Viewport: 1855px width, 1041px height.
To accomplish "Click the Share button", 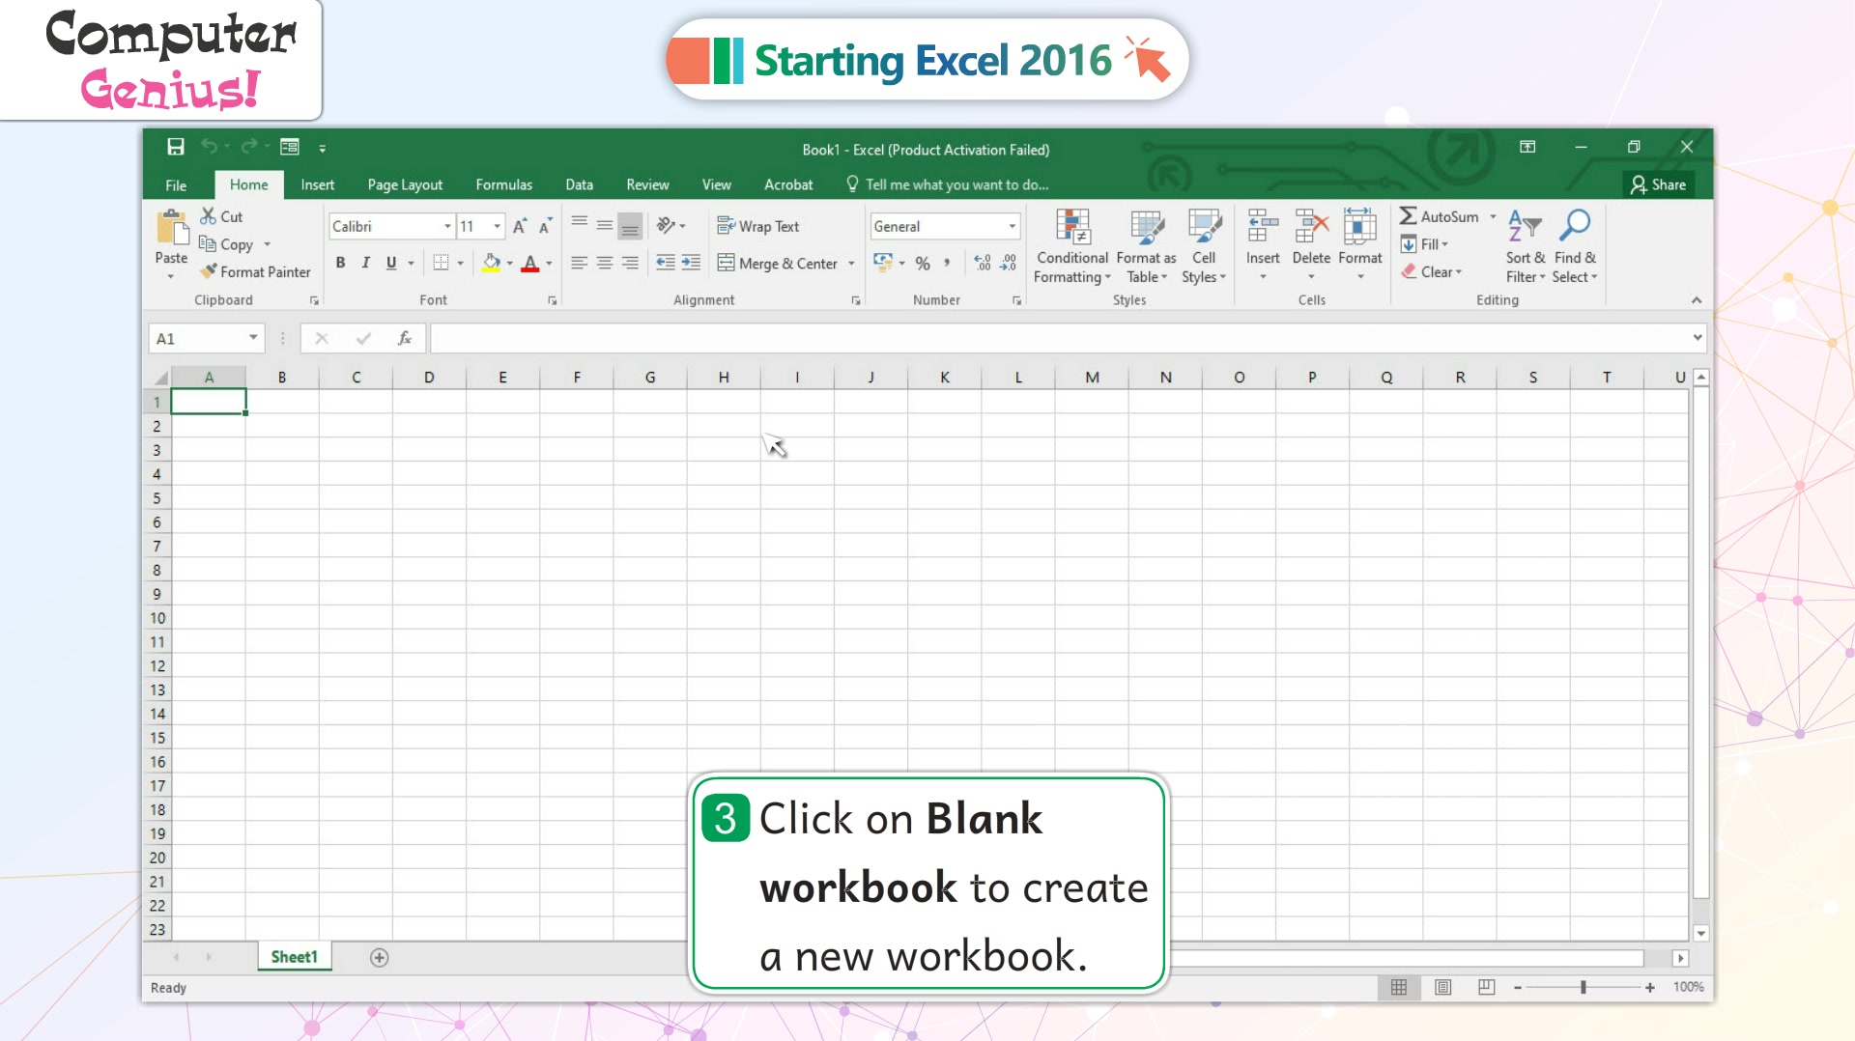I will point(1658,184).
